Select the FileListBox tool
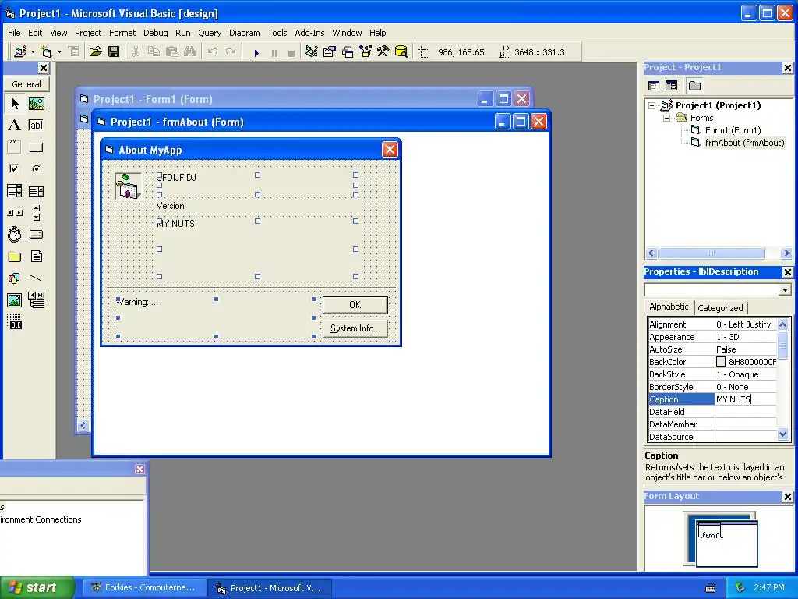Image resolution: width=798 pixels, height=599 pixels. pyautogui.click(x=36, y=256)
